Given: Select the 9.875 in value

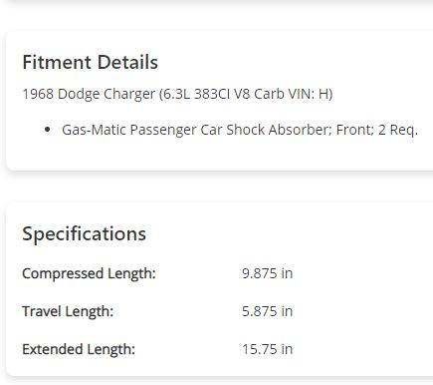Looking at the screenshot, I should (x=268, y=273).
